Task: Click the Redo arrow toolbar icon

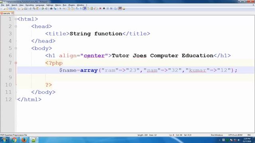Action: click(46, 9)
